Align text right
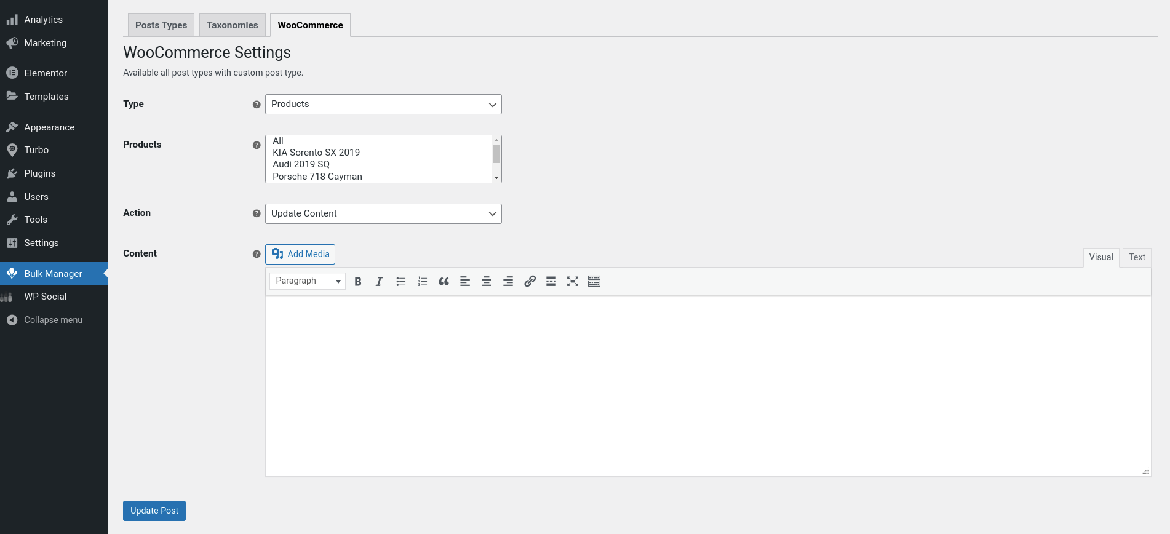 click(x=508, y=281)
